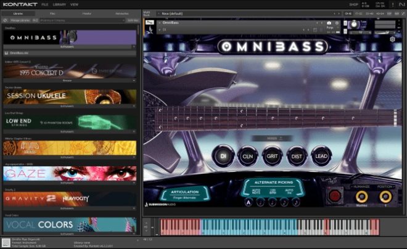Open the multi rack preset name field
The image size is (407, 249).
(x=245, y=14)
